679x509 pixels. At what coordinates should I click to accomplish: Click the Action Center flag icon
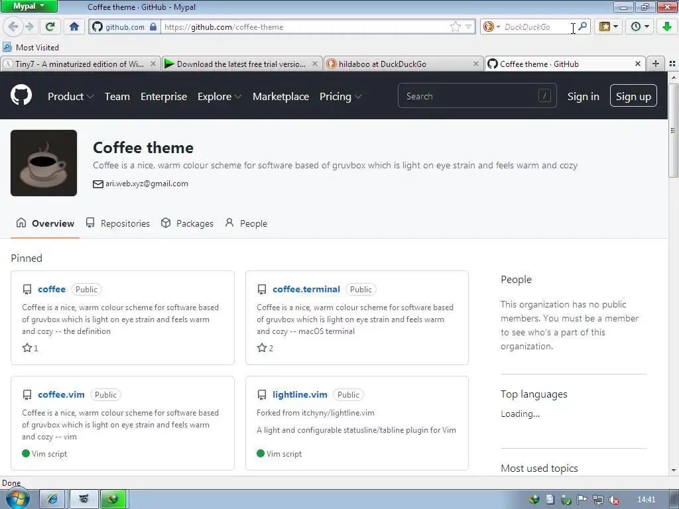click(582, 500)
